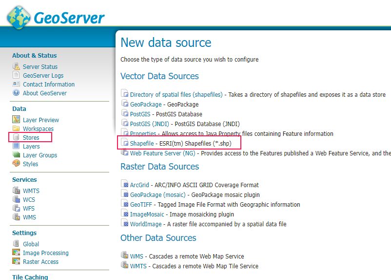Click the About GeoServer question icon
The height and width of the screenshot is (280, 391).
coord(16,93)
